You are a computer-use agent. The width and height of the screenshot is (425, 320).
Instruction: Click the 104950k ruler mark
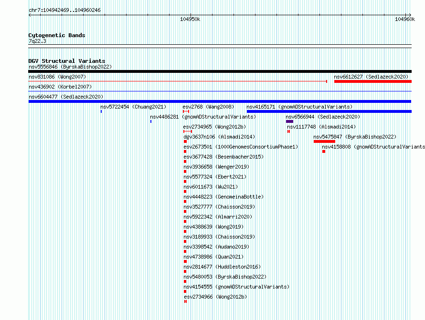coord(190,19)
